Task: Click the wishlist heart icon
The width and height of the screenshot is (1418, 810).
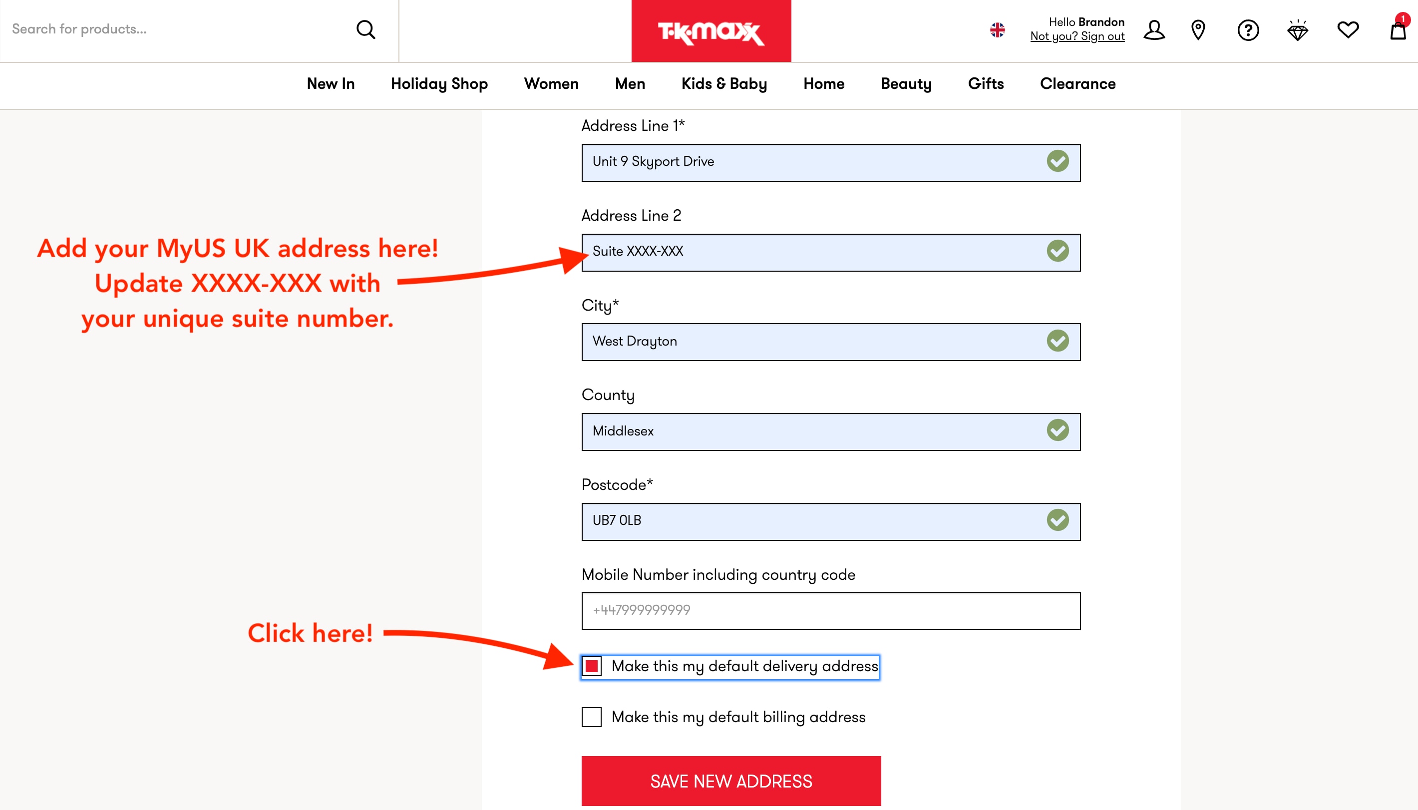Action: [x=1348, y=29]
